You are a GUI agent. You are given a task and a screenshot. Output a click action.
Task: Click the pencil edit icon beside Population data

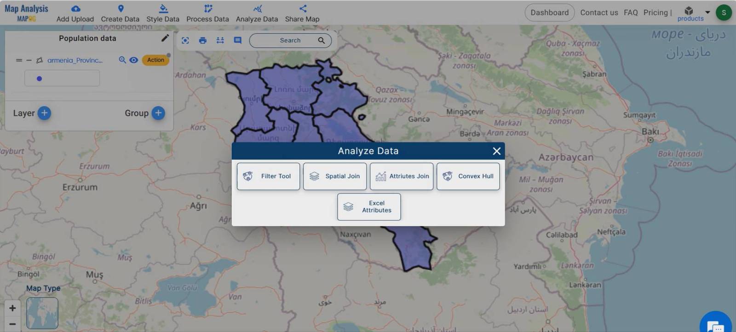point(165,38)
